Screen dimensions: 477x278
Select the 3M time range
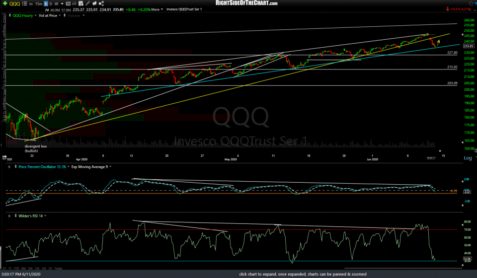pyautogui.click(x=30, y=268)
